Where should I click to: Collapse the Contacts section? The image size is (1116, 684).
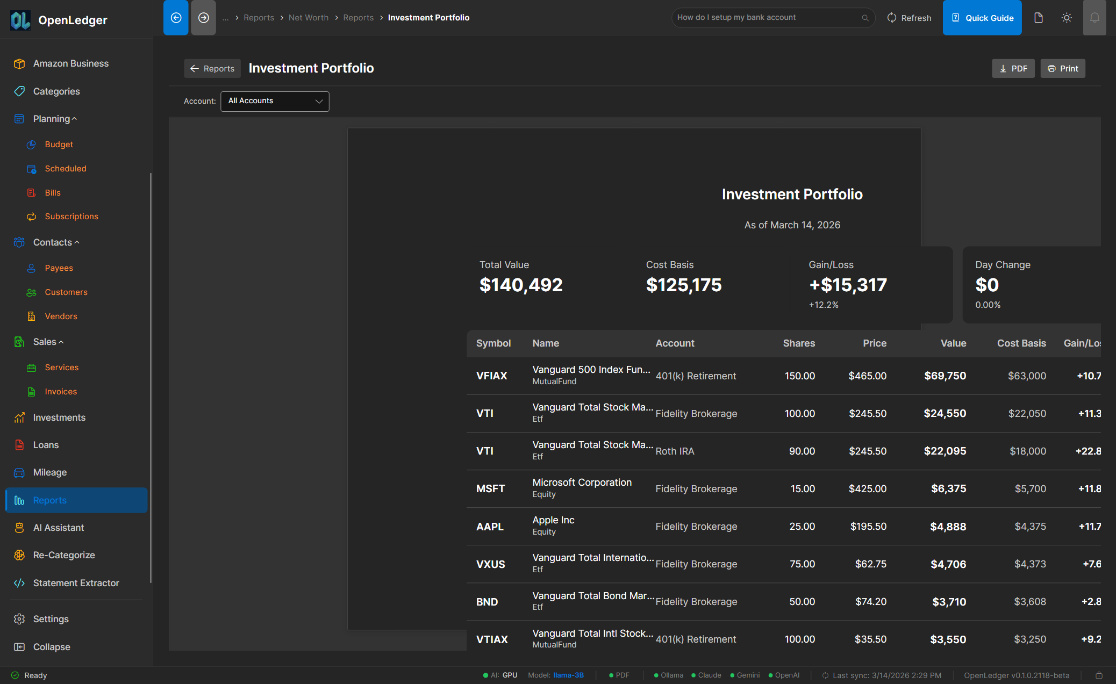click(53, 242)
